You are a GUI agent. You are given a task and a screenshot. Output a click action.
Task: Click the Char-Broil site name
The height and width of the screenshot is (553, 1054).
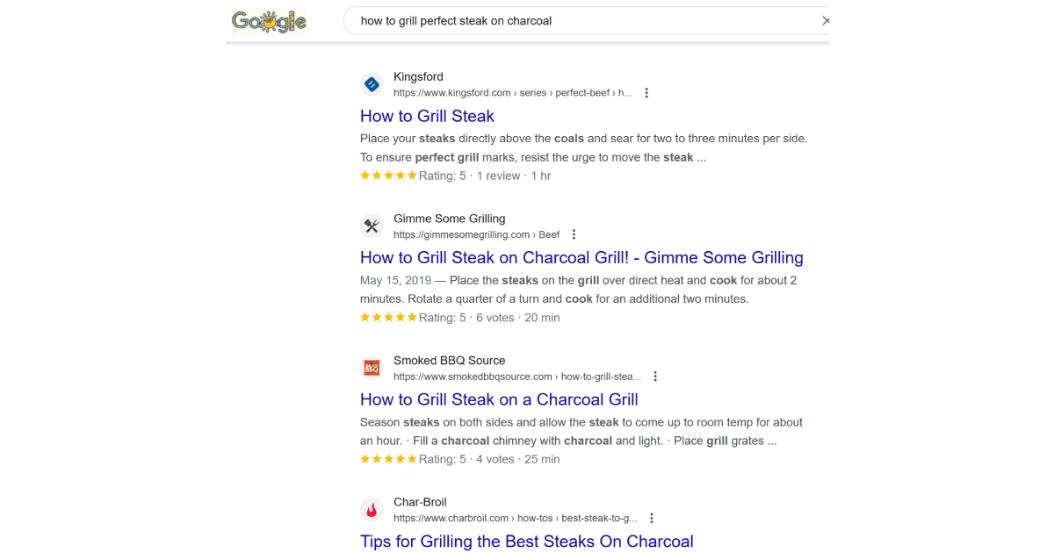click(x=420, y=502)
